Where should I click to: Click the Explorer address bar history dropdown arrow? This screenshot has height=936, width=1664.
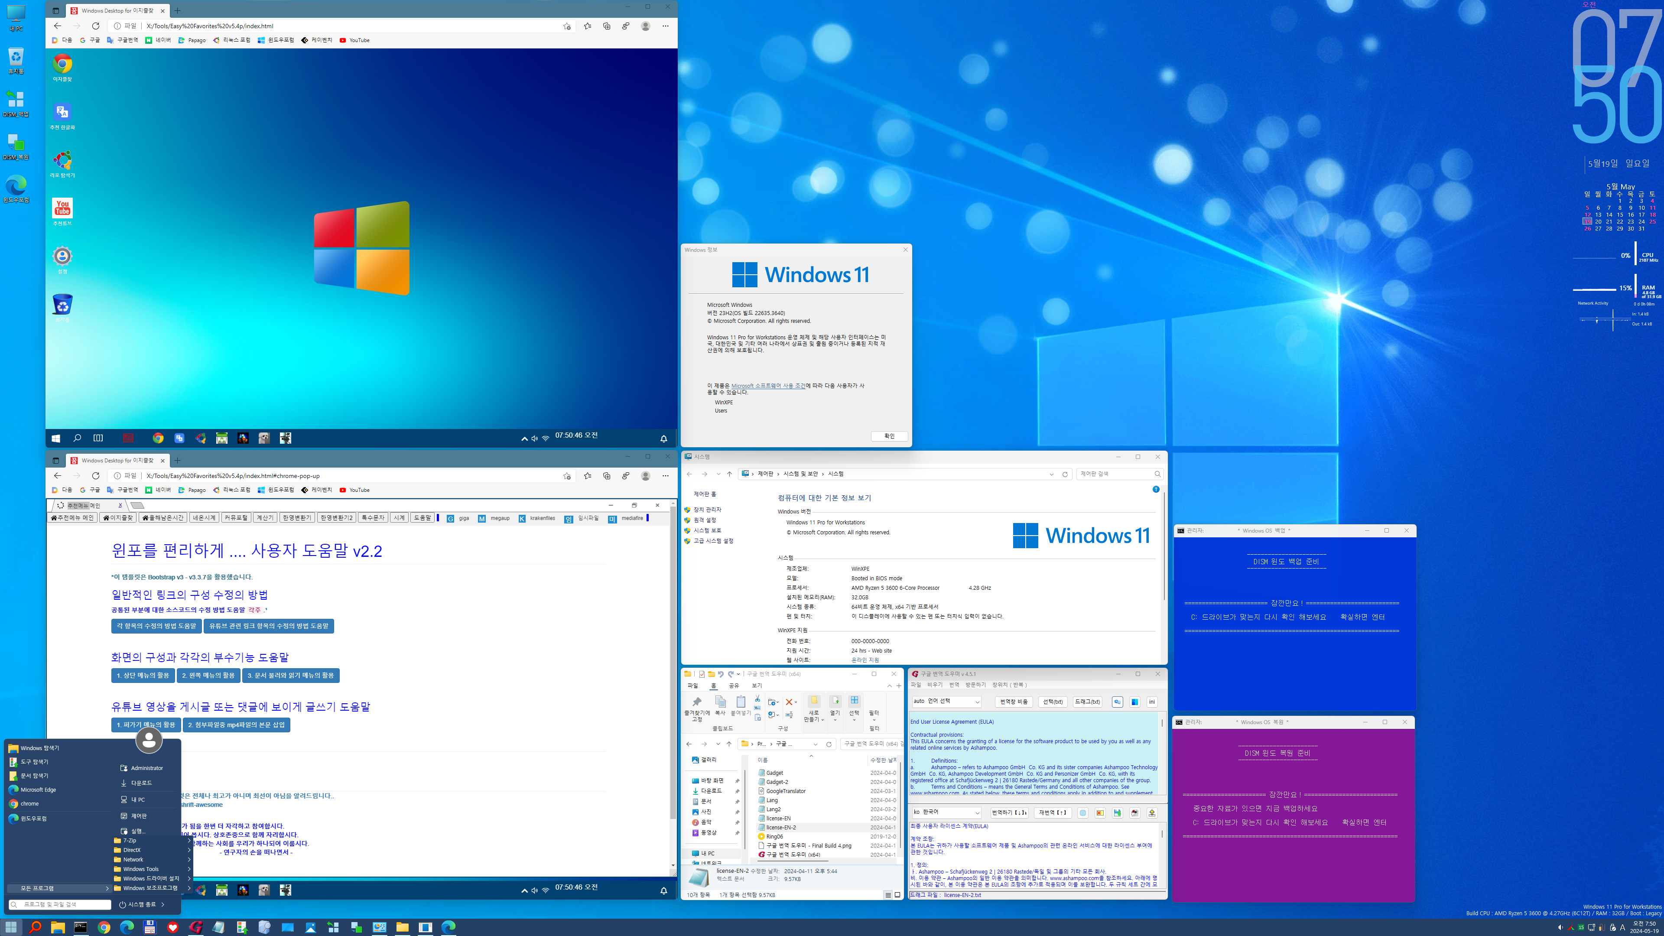815,744
